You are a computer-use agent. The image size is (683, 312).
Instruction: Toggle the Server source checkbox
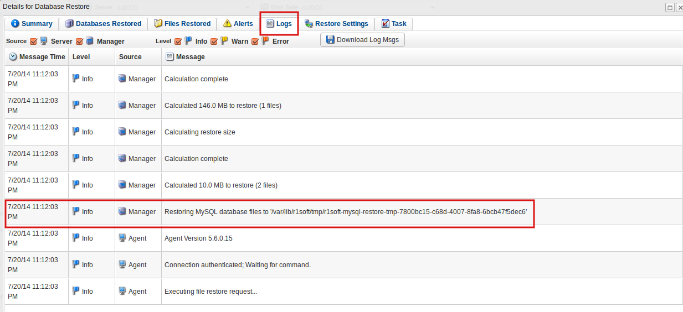click(34, 41)
